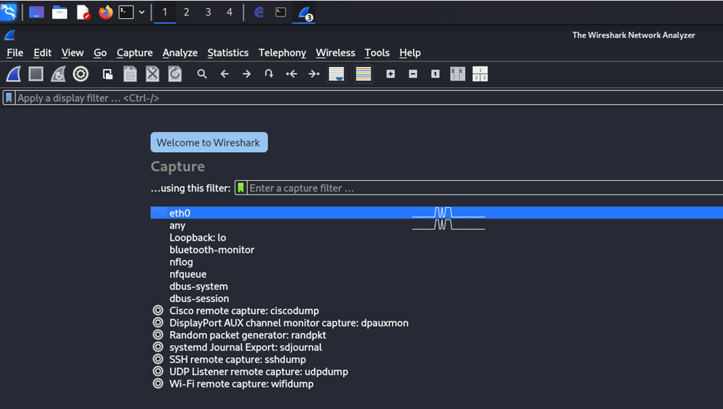This screenshot has width=723, height=409.
Task: Toggle packet list colorizing rules
Action: click(x=363, y=74)
